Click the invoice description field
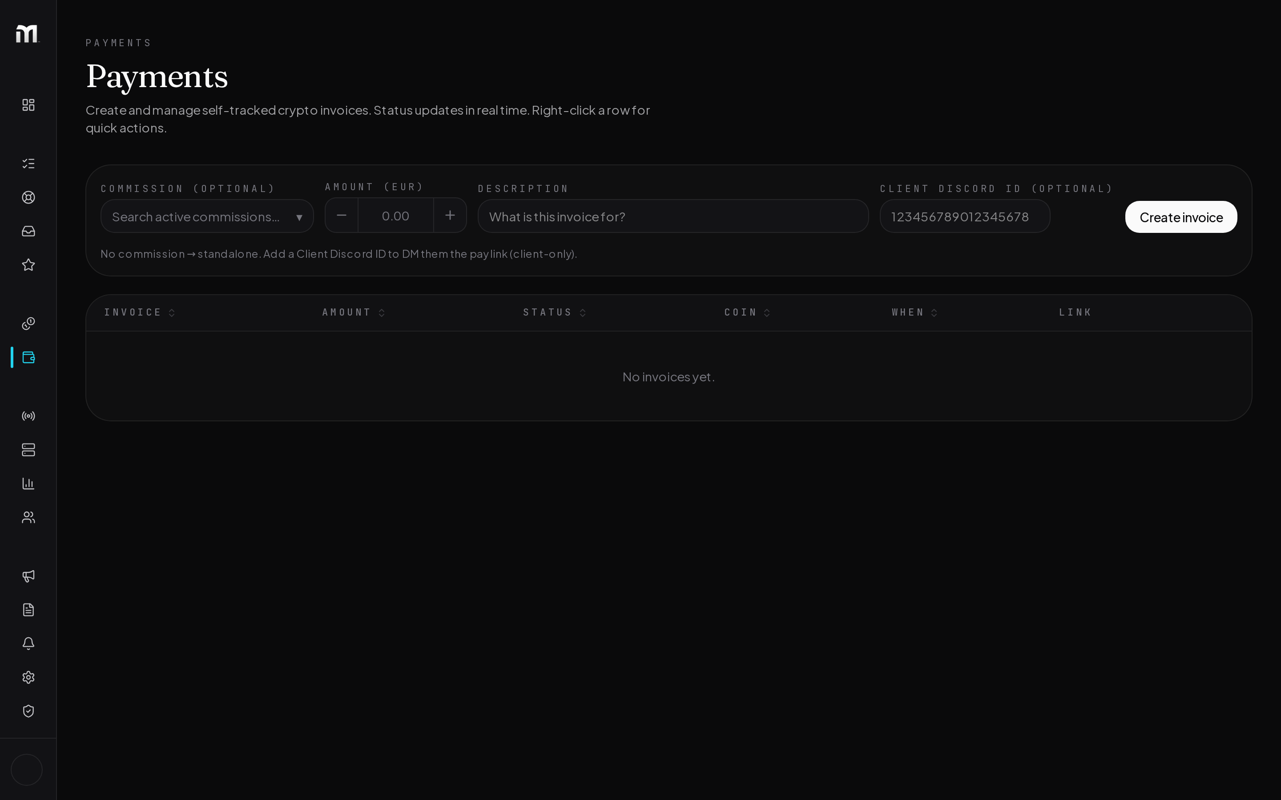Screen dimensions: 1281x800 673,216
